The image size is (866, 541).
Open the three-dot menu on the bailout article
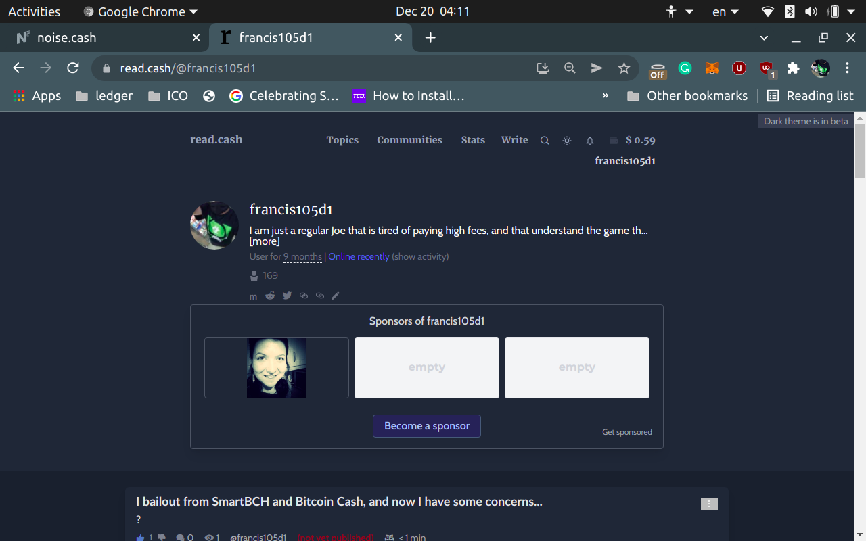pyautogui.click(x=709, y=504)
